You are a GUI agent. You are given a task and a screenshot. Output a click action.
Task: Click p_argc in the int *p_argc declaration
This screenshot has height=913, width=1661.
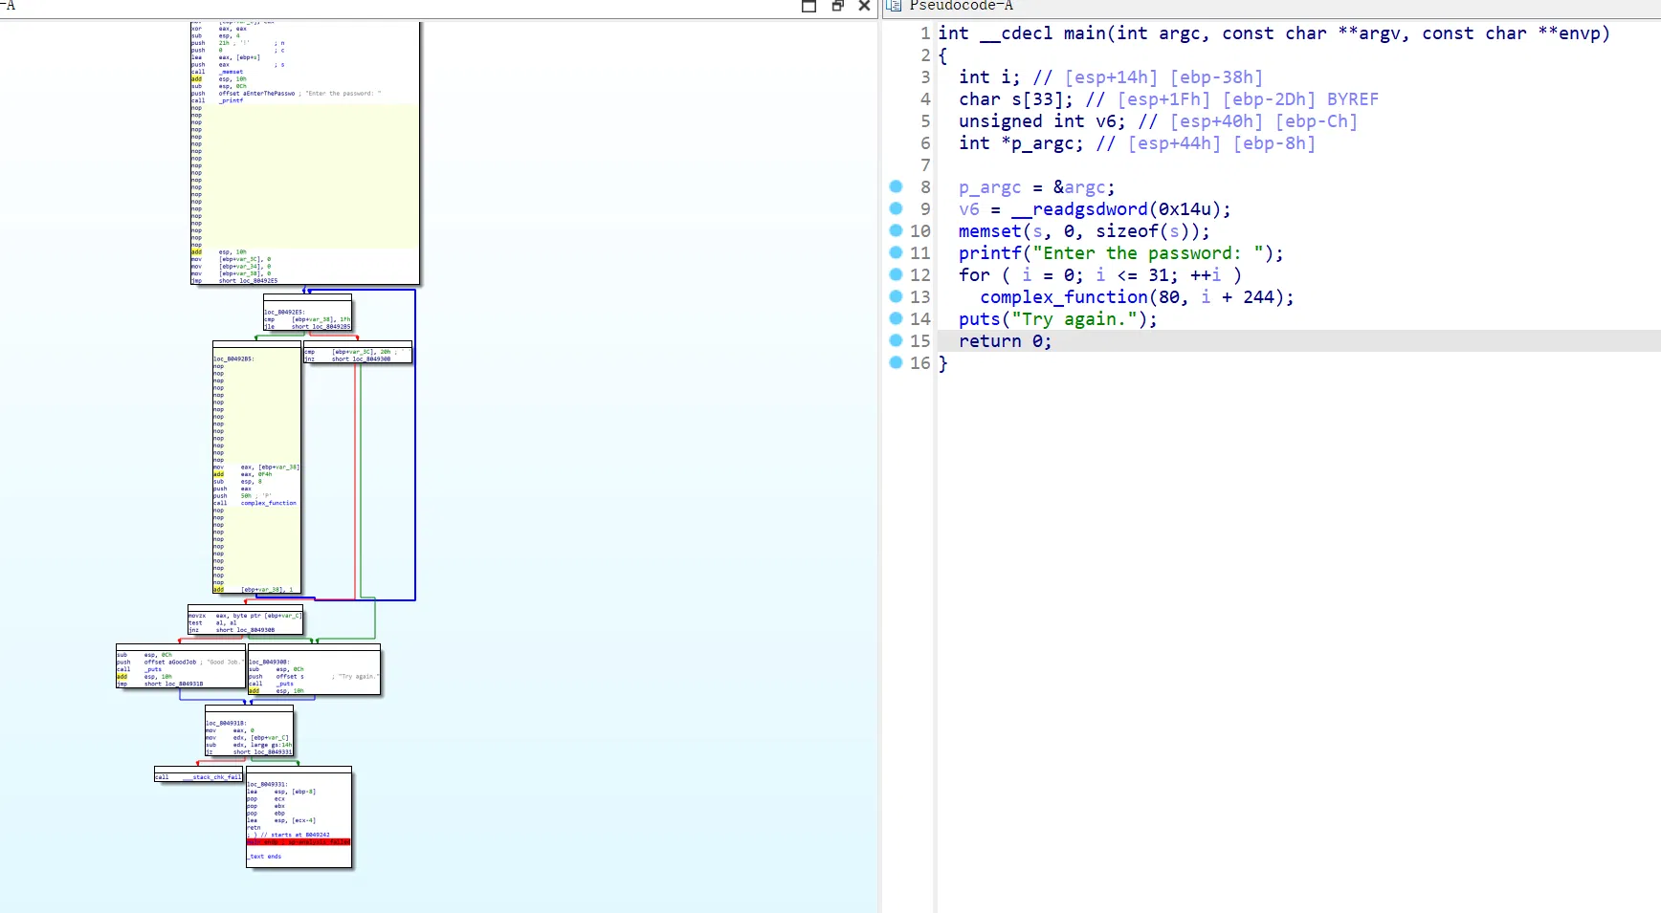coord(1042,143)
